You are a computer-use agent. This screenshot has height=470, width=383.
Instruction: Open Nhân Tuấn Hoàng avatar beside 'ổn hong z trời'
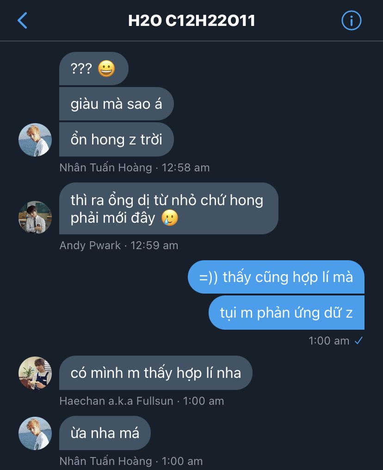pyautogui.click(x=35, y=140)
